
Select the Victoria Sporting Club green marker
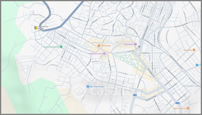click(x=61, y=47)
